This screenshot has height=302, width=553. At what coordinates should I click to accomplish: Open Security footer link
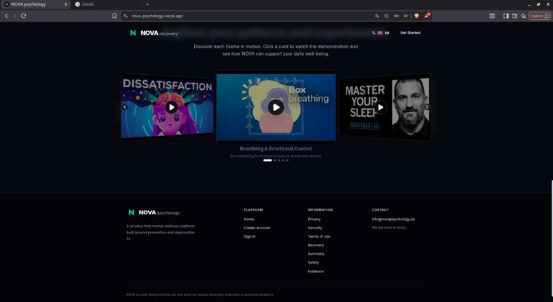click(x=315, y=228)
